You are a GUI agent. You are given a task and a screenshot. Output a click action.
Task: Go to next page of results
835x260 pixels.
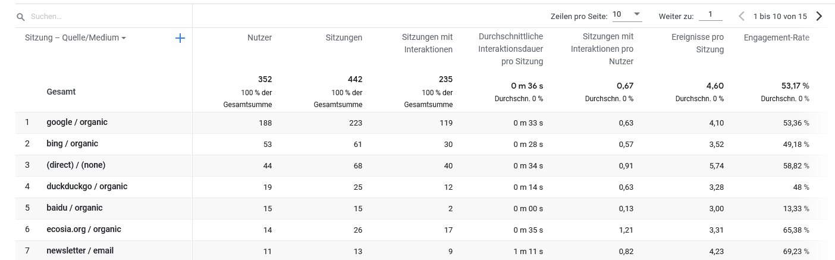click(x=819, y=16)
